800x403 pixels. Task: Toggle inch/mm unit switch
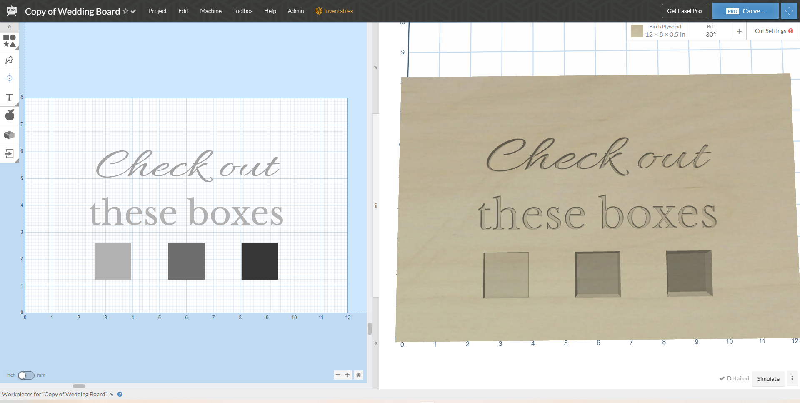(x=26, y=375)
